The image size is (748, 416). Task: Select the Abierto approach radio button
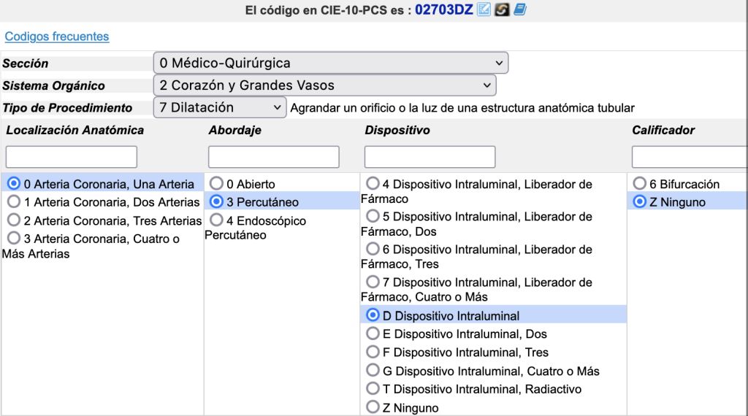(216, 184)
